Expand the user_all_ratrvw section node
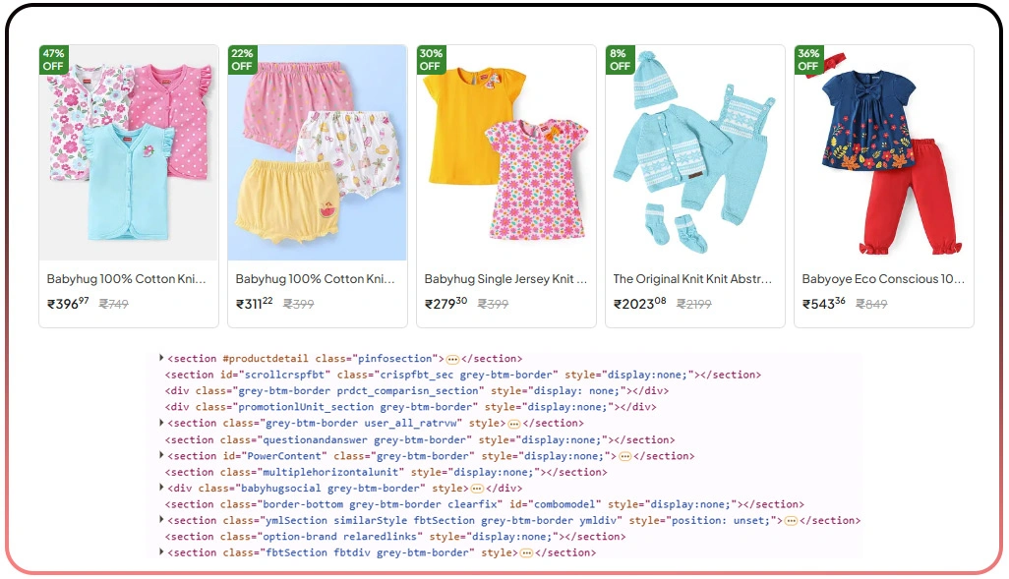This screenshot has height=579, width=1009. [162, 423]
